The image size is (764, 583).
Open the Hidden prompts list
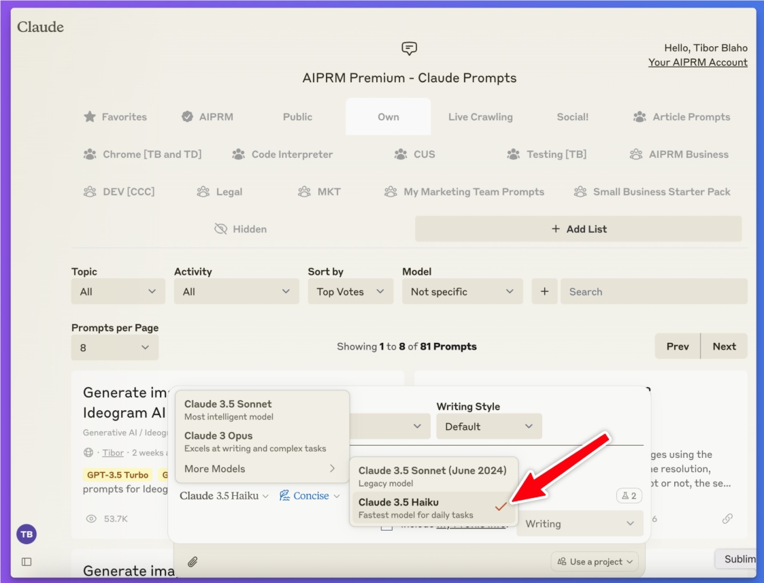(x=240, y=229)
